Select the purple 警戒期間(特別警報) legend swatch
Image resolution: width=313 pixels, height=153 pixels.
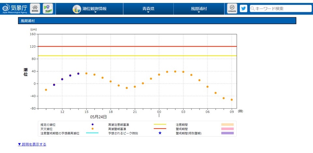click(x=227, y=133)
